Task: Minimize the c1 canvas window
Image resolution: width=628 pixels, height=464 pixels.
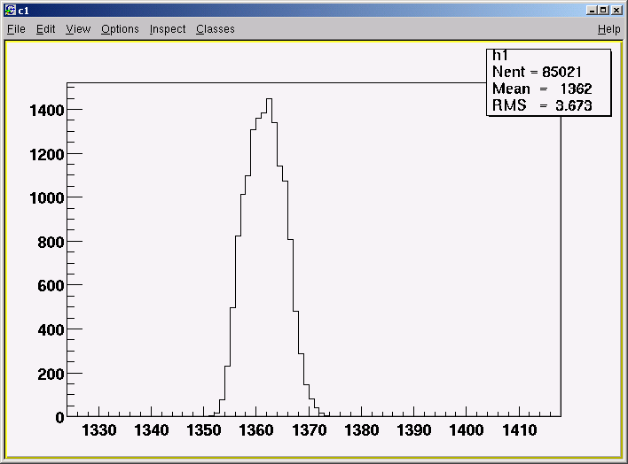Action: (591, 10)
